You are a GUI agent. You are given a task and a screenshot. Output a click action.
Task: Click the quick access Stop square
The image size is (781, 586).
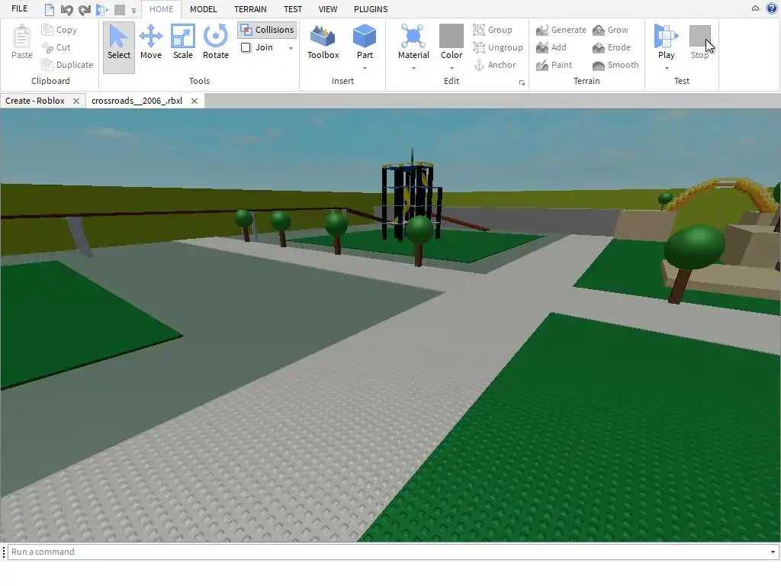(120, 9)
